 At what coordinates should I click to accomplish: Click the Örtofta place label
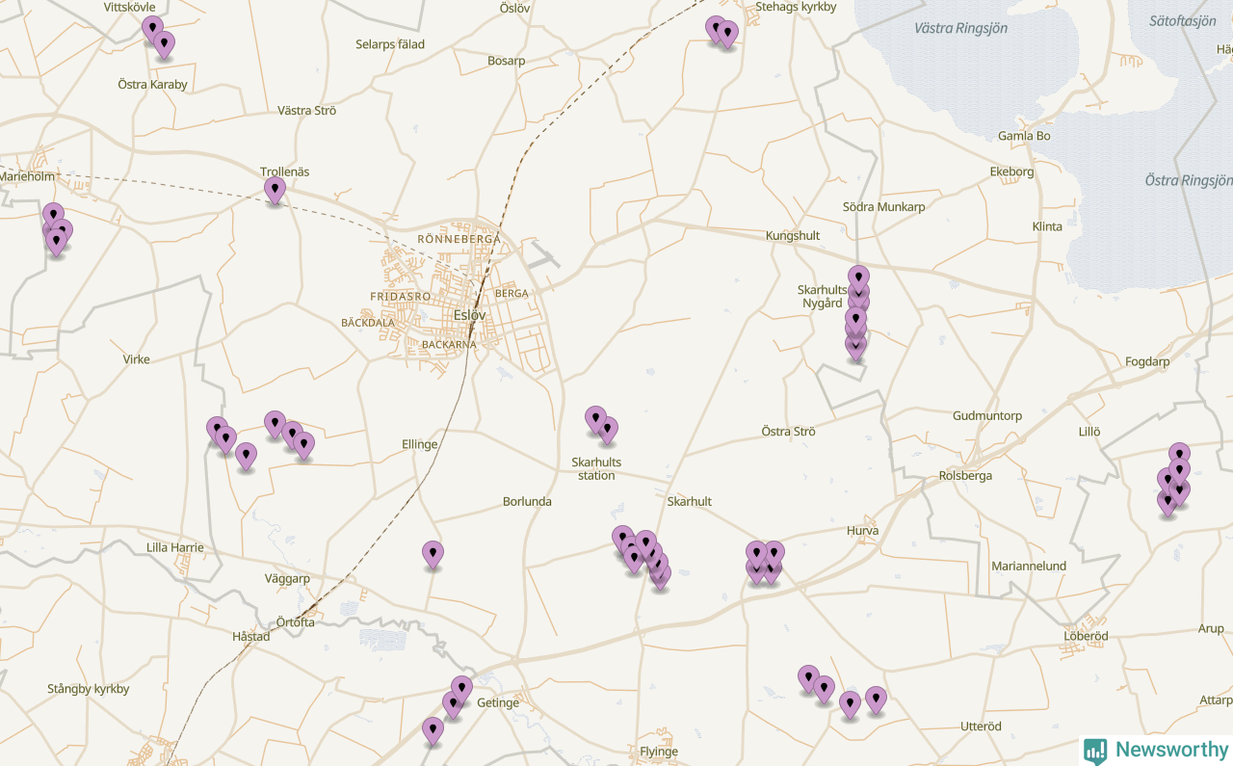pyautogui.click(x=295, y=621)
